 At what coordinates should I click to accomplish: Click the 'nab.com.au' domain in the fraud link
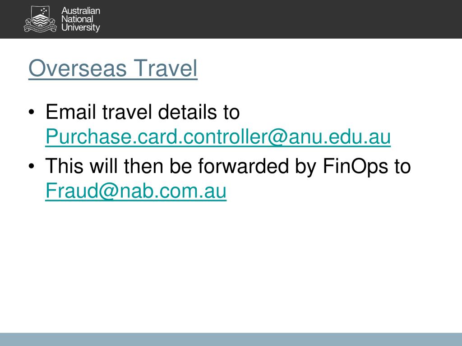pyautogui.click(x=173, y=191)
